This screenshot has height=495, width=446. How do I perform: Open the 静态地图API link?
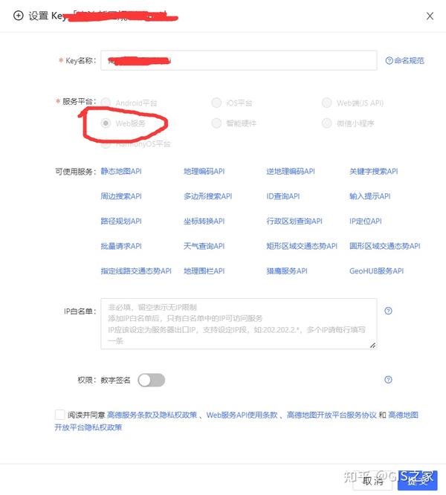121,171
